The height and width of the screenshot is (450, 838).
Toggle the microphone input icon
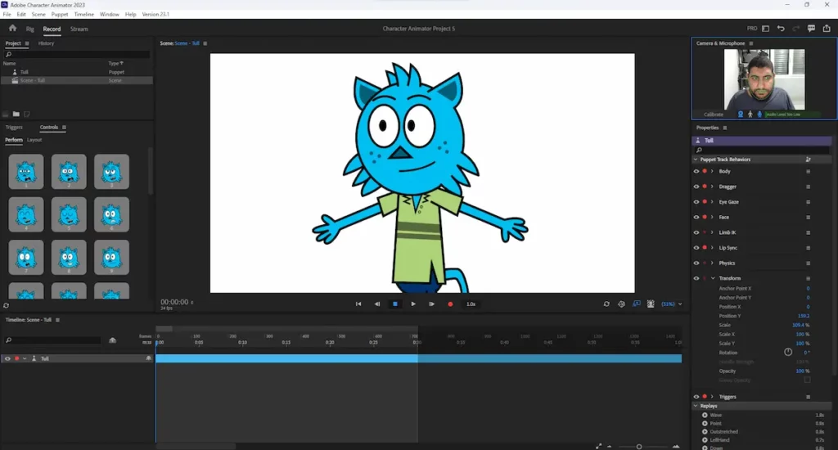coord(759,115)
